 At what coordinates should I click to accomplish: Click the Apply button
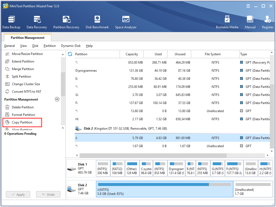point(18,195)
